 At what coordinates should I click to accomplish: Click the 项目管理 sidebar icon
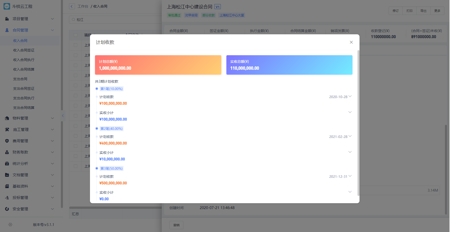tap(7, 19)
